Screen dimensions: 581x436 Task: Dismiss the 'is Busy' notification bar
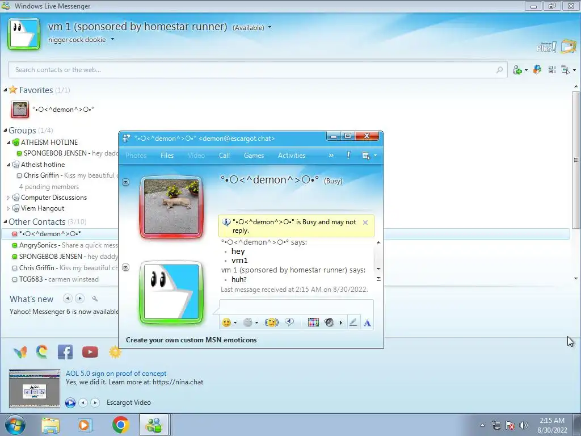[365, 223]
